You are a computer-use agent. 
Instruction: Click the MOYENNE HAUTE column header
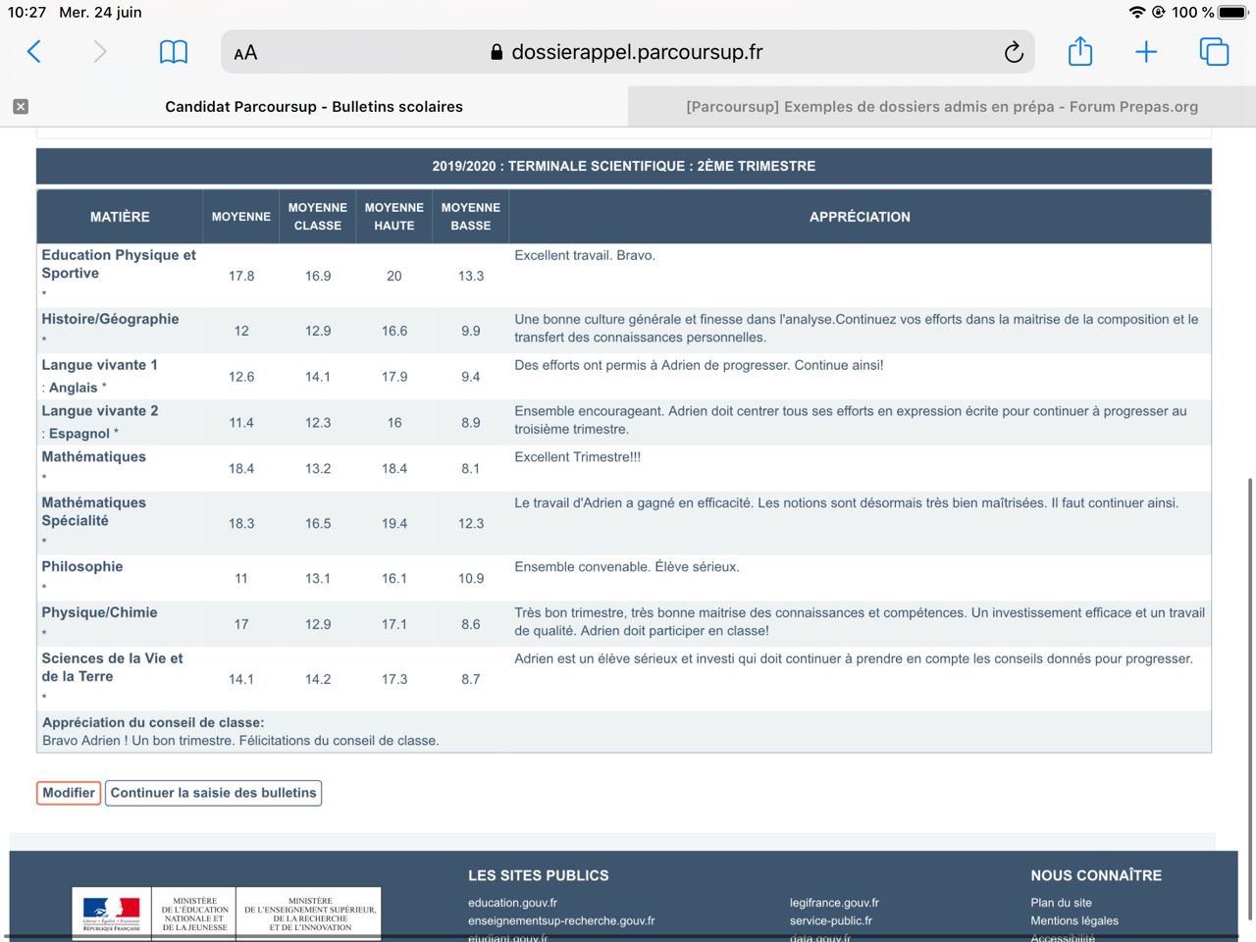click(394, 217)
